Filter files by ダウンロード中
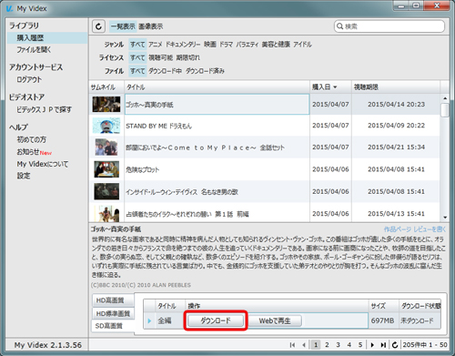This screenshot has width=455, height=356. coord(165,71)
